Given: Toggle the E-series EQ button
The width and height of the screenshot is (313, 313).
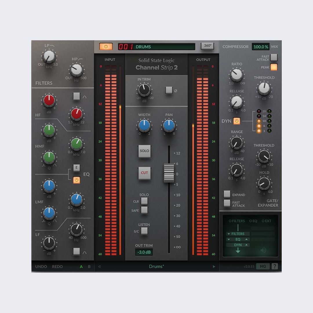Looking at the screenshot, I should pyautogui.click(x=77, y=168).
